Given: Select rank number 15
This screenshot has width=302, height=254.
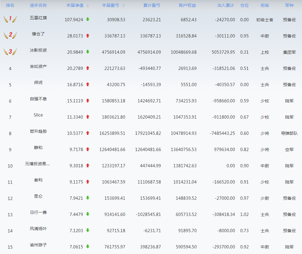Looking at the screenshot, I should click(10, 247).
